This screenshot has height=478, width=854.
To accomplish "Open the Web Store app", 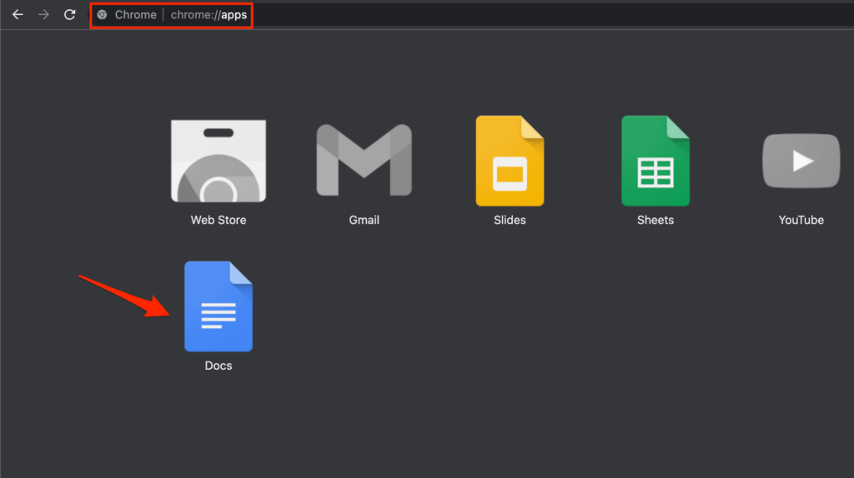I will 219,161.
